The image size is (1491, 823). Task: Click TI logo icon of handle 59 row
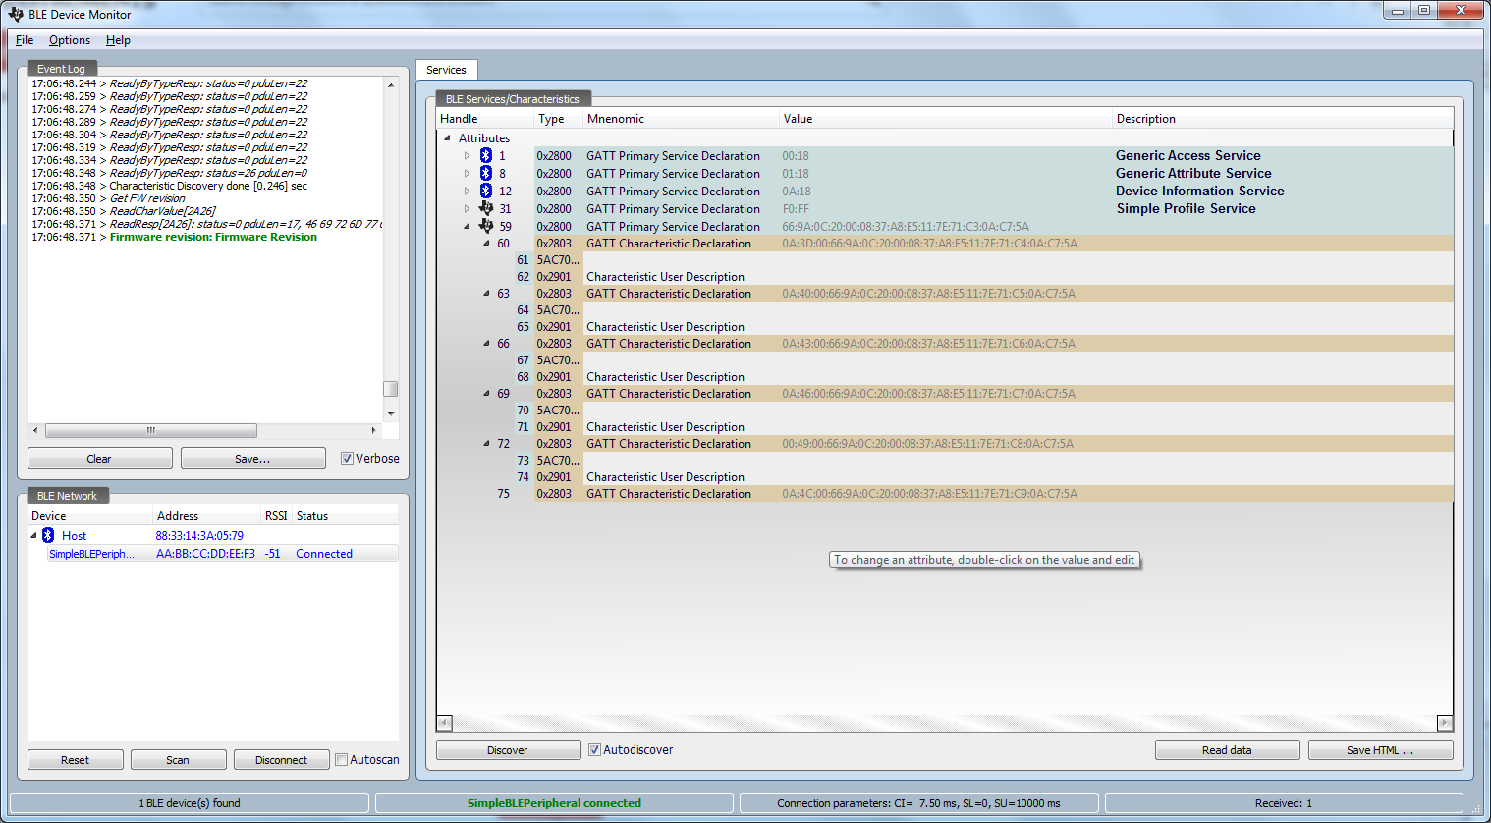485,227
